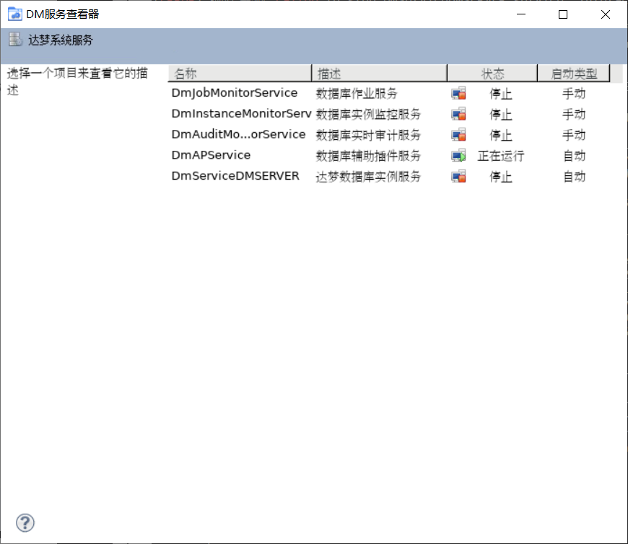Select the DmServiceDMSERVER service name
628x544 pixels.
click(x=235, y=177)
